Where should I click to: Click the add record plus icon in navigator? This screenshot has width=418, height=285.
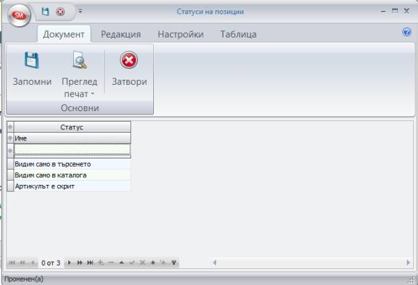click(100, 263)
